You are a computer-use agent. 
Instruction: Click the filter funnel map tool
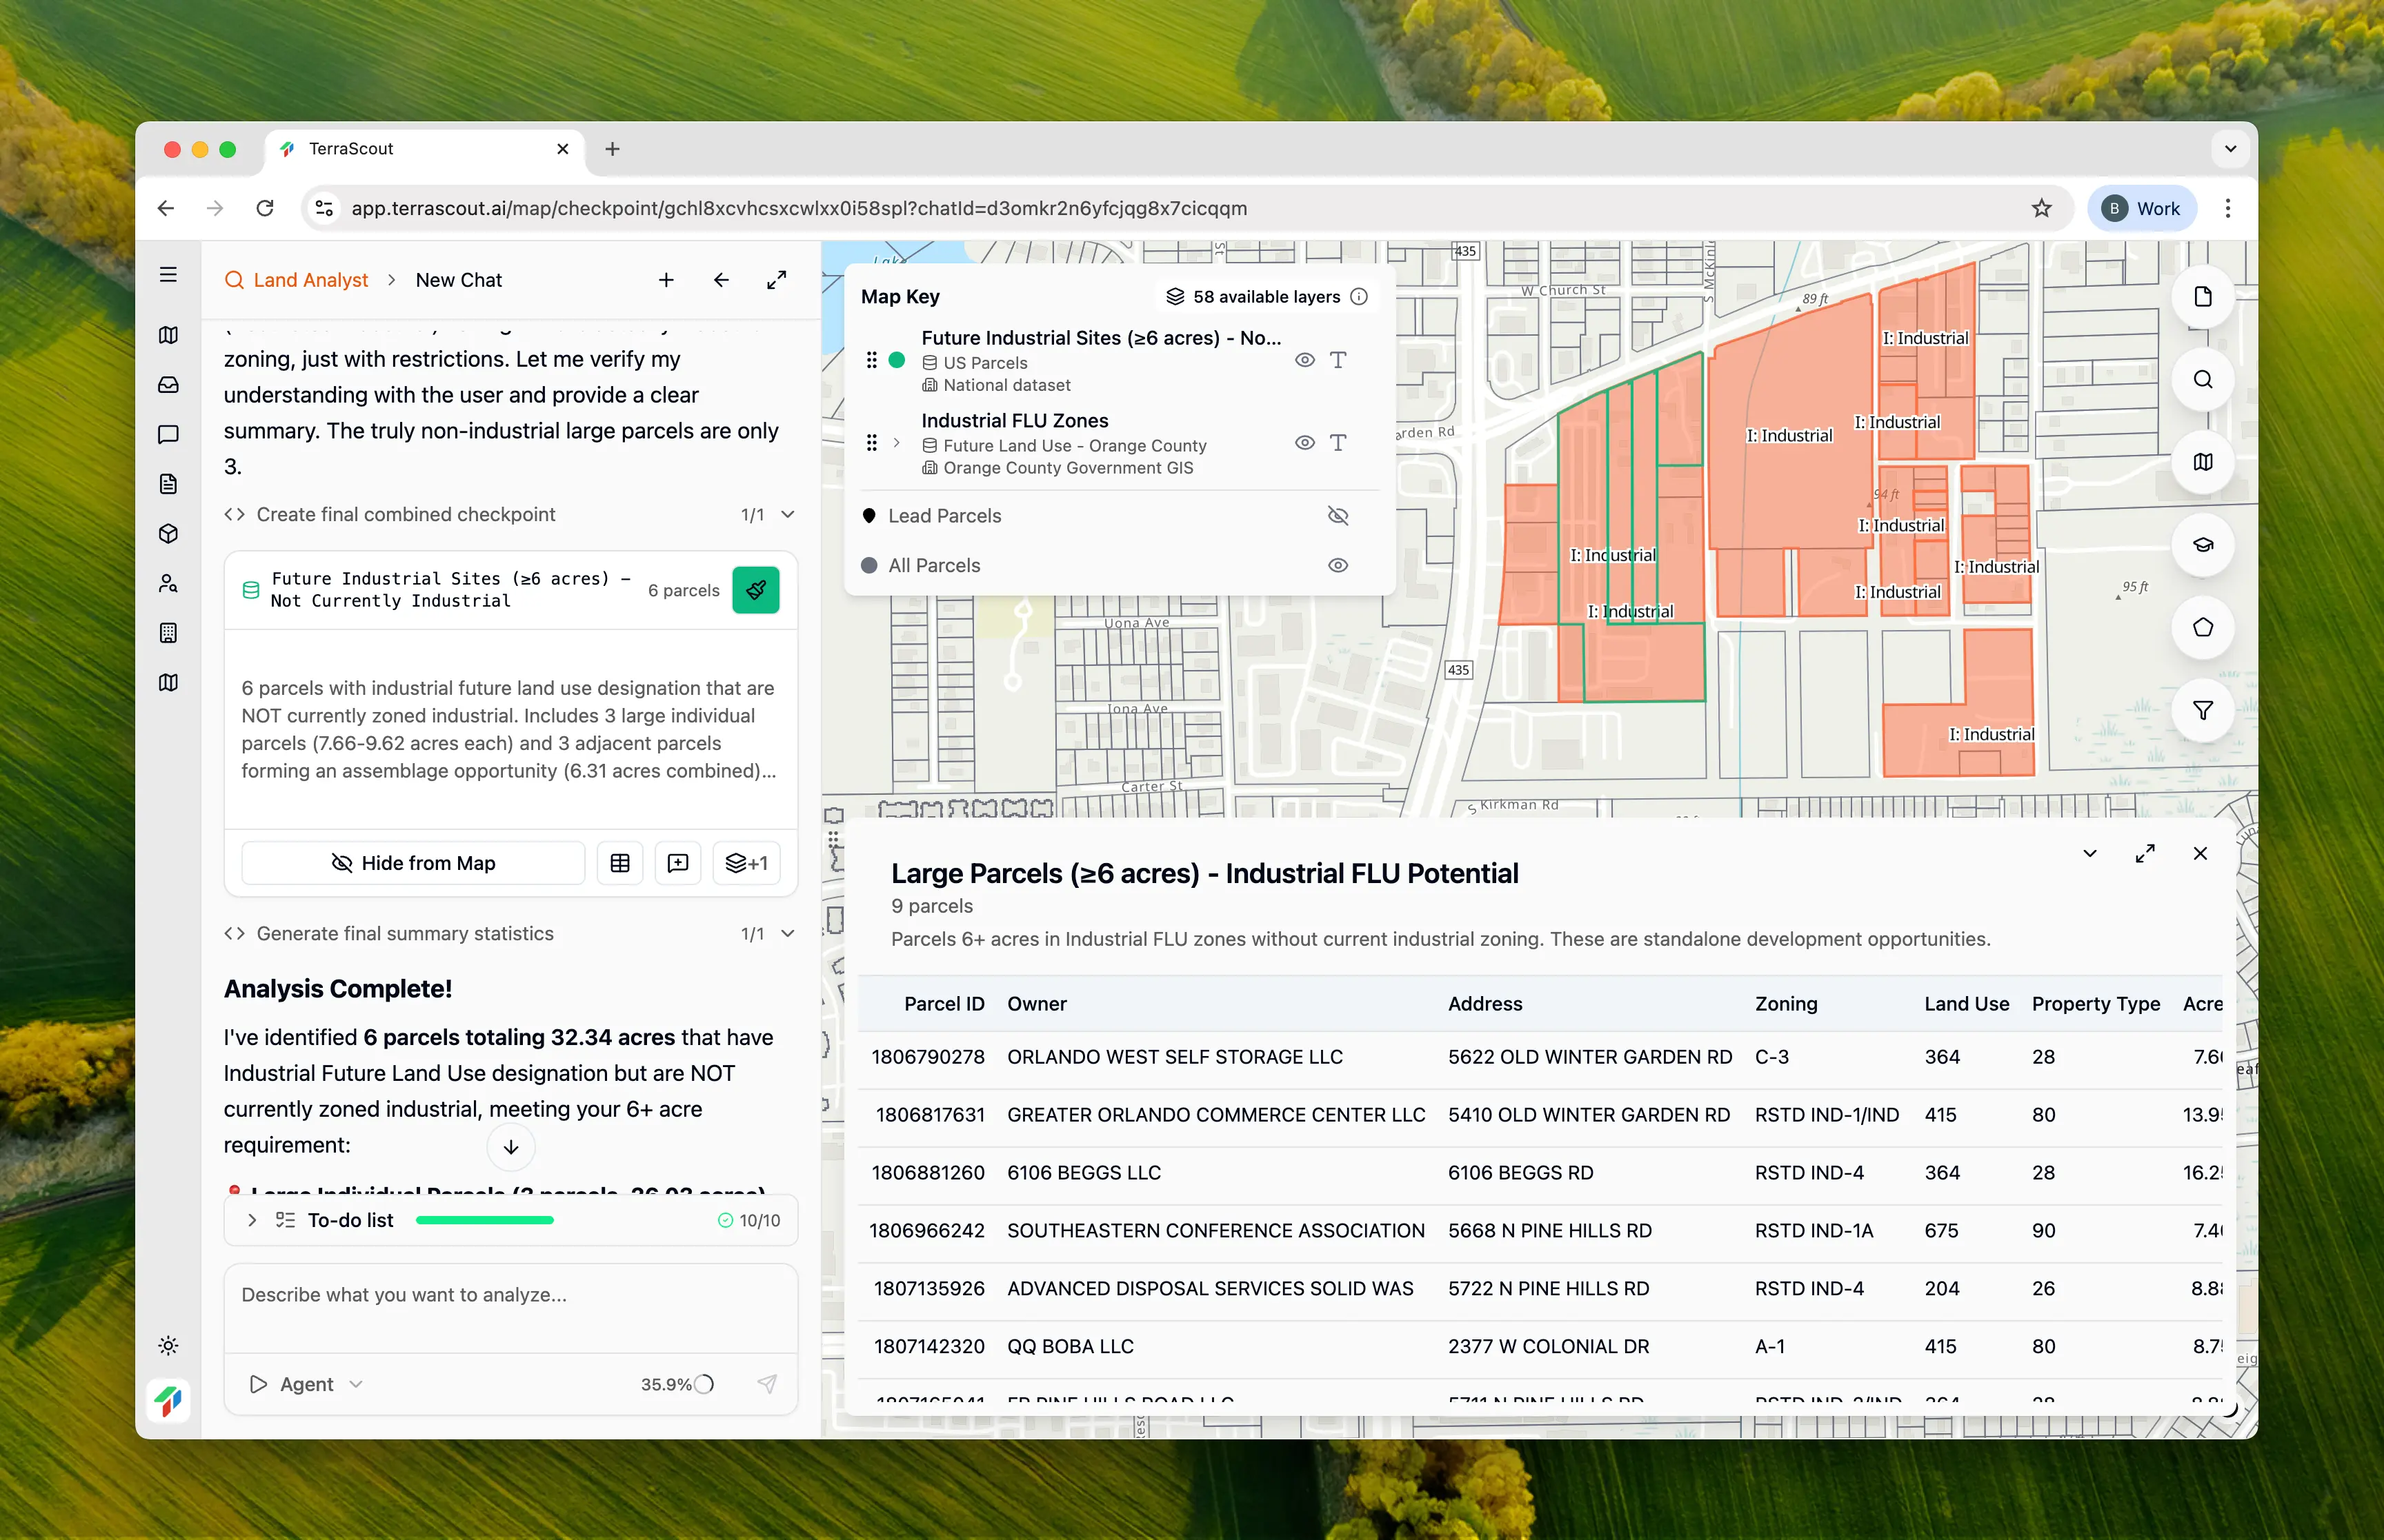2202,710
